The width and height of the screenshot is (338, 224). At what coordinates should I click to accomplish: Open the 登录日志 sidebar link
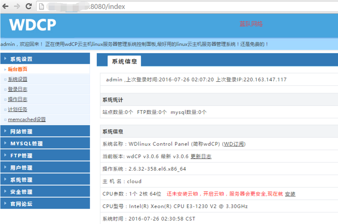click(18, 89)
